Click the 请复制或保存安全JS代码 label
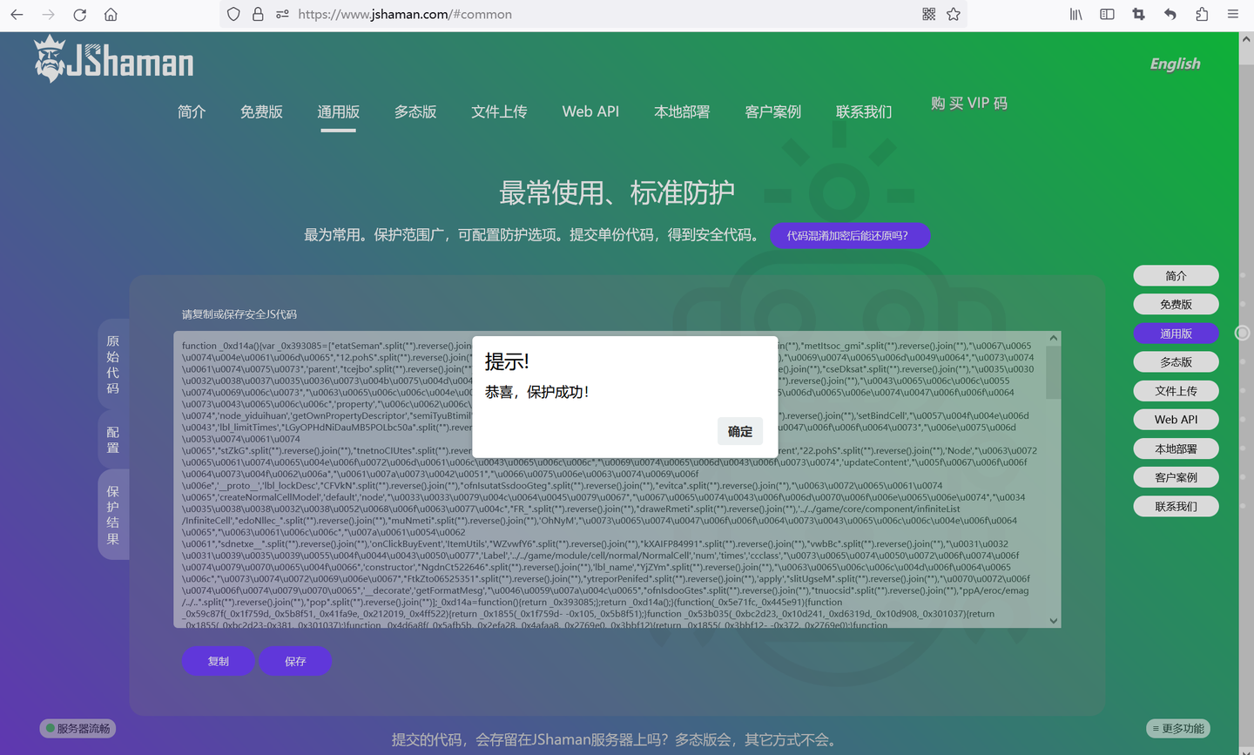The width and height of the screenshot is (1254, 755). 239,314
